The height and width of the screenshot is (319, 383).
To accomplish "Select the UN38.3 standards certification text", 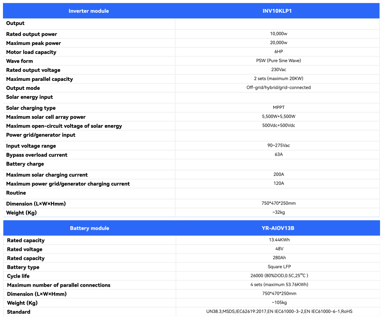I will pos(279,311).
